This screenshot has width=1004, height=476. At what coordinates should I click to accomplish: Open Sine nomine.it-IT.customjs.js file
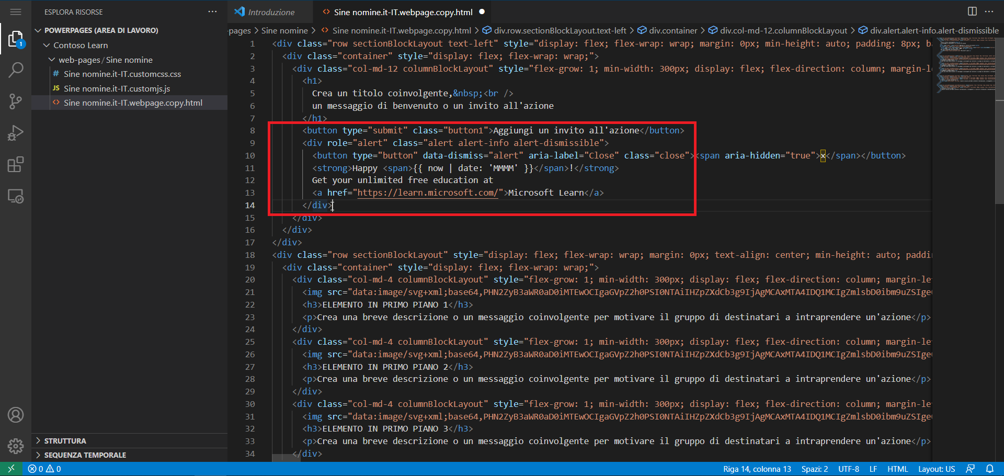117,89
